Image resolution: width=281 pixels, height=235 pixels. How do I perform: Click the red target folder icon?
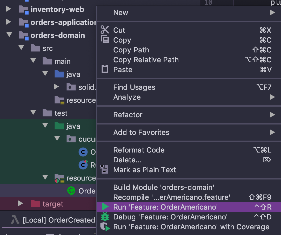click(x=35, y=204)
